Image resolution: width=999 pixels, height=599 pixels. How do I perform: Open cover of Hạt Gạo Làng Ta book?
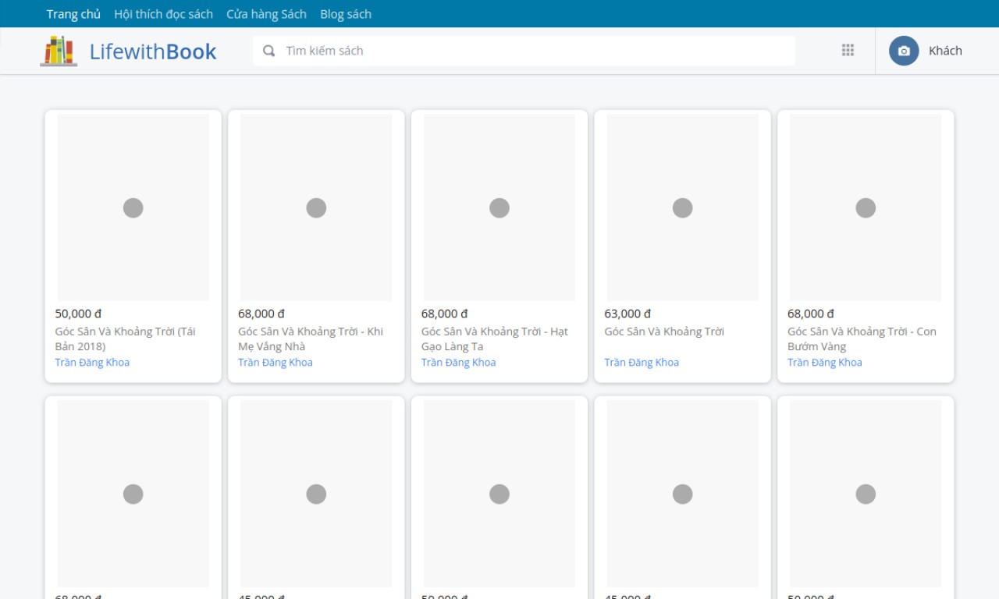coord(499,207)
